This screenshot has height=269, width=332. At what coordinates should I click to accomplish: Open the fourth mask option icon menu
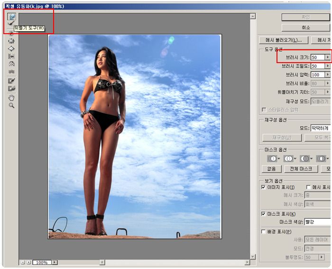[x=322, y=158]
